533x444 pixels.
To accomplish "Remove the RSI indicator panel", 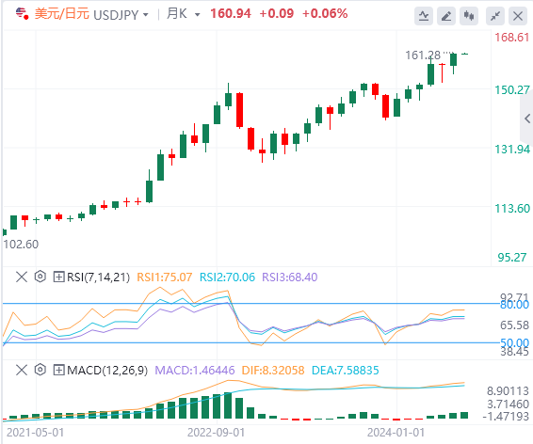I will point(22,277).
